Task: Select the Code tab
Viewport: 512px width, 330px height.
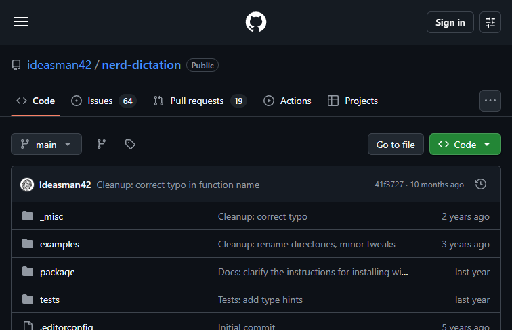Action: (x=36, y=101)
